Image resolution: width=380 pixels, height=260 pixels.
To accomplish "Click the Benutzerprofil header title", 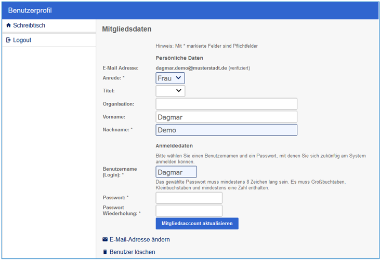I will pyautogui.click(x=30, y=10).
